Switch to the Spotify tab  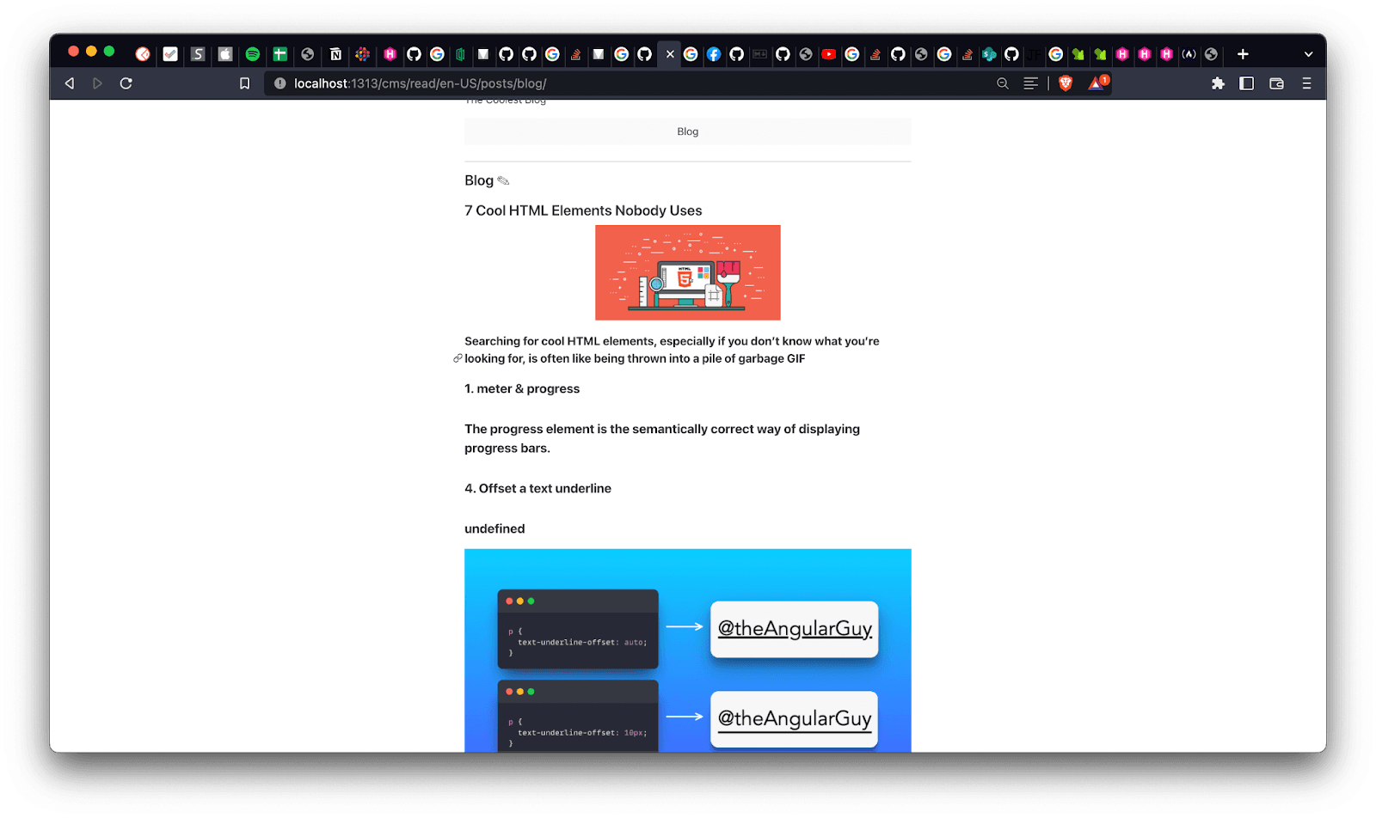[252, 54]
